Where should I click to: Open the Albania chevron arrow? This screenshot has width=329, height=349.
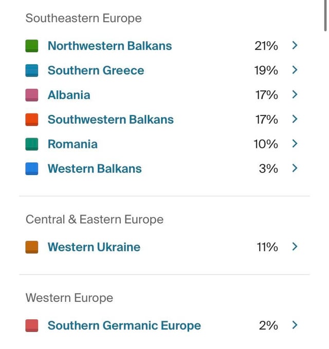click(x=295, y=94)
